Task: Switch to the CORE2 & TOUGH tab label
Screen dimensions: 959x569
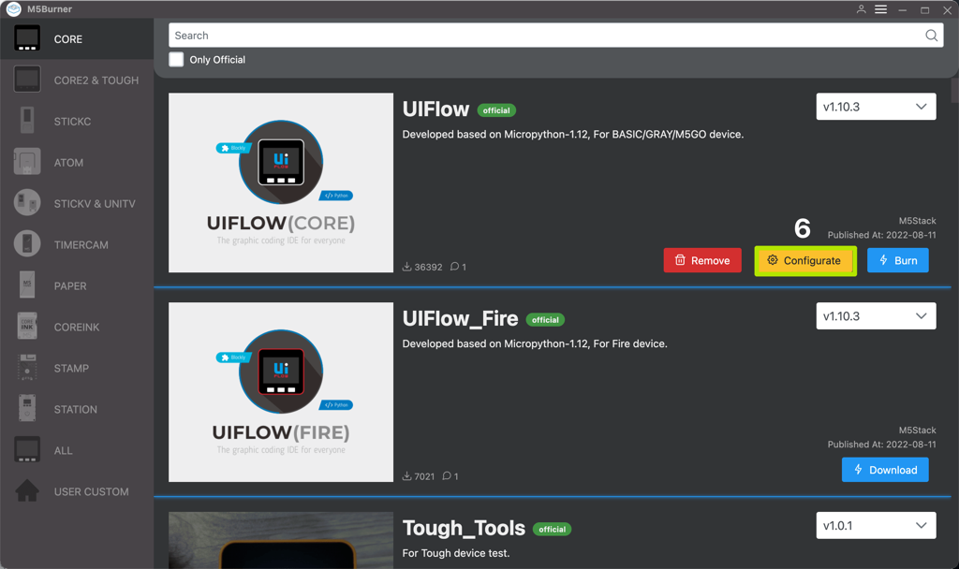Action: click(x=96, y=80)
